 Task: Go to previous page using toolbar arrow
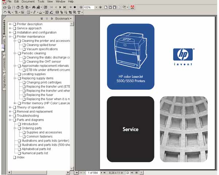tap(56, 7)
